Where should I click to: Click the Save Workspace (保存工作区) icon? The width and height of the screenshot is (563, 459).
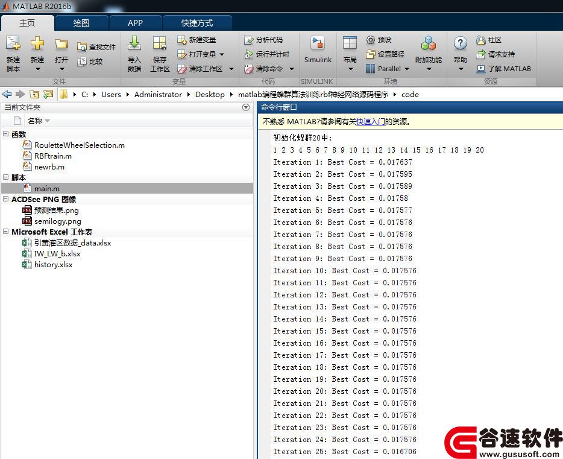coord(159,43)
